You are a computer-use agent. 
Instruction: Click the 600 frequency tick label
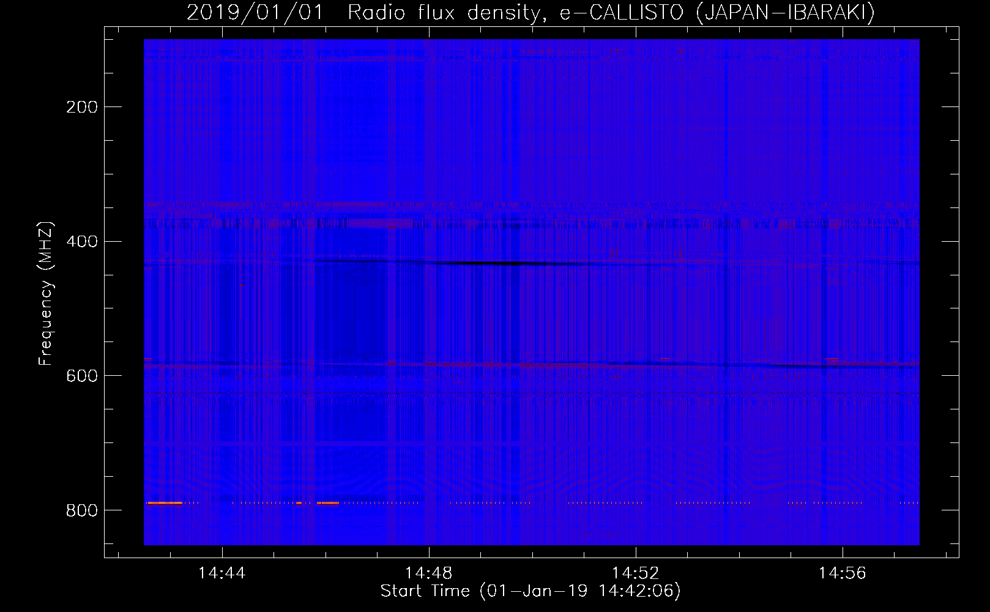click(82, 376)
